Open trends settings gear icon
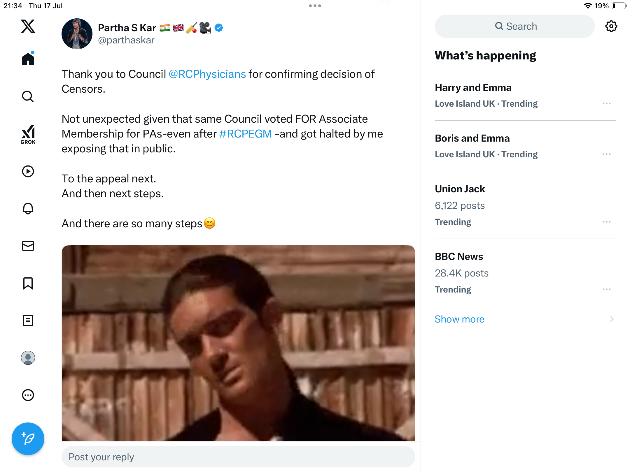Viewport: 630px width, 472px height. pyautogui.click(x=611, y=26)
